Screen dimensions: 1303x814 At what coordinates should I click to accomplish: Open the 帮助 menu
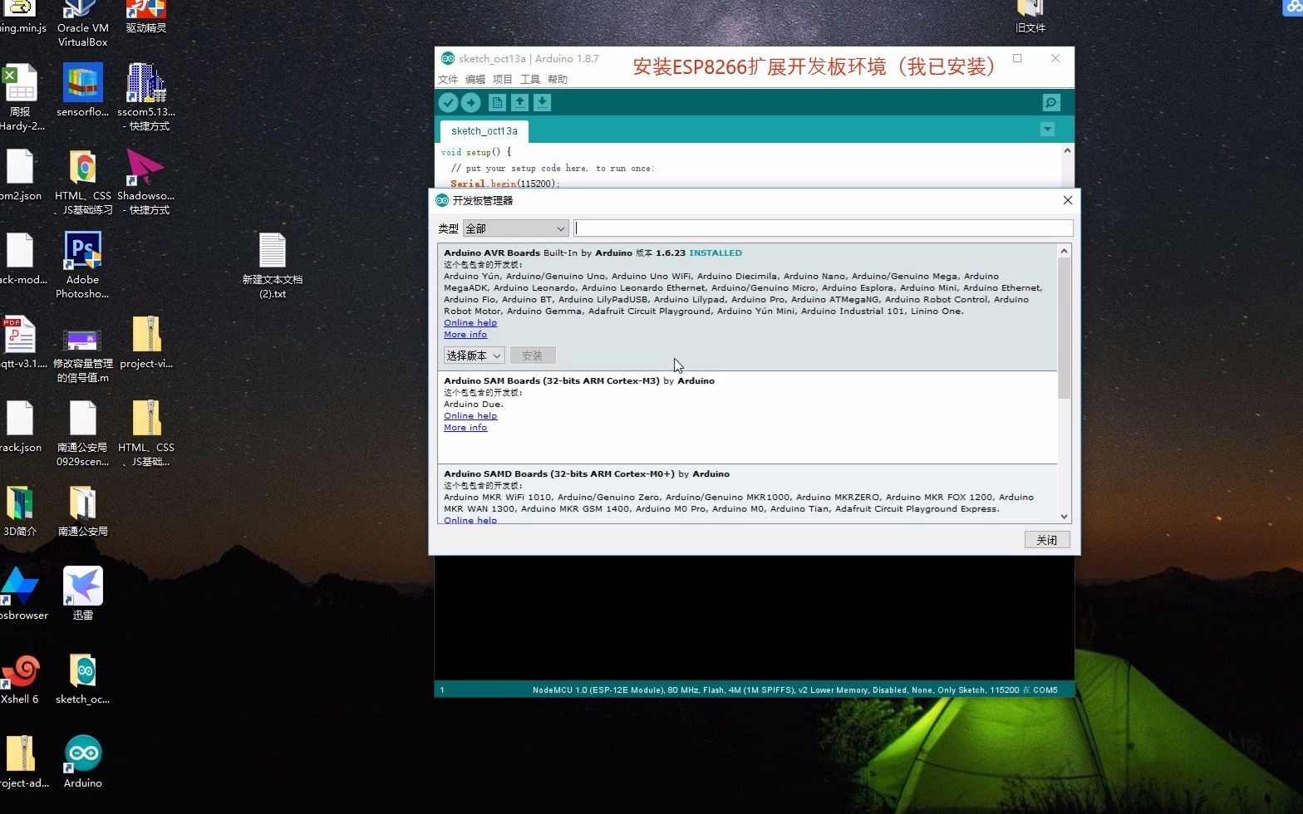click(558, 80)
